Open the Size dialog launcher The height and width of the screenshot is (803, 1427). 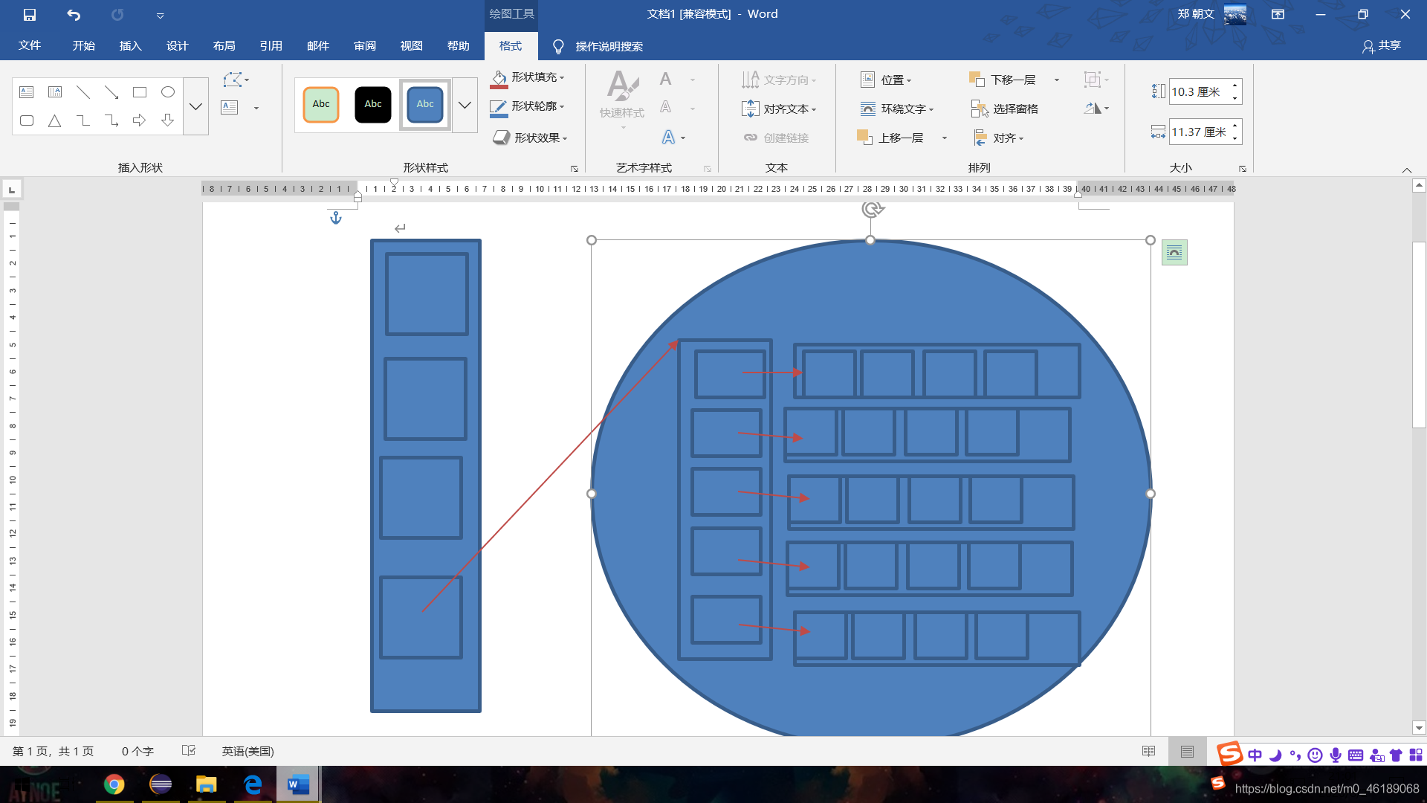point(1243,169)
